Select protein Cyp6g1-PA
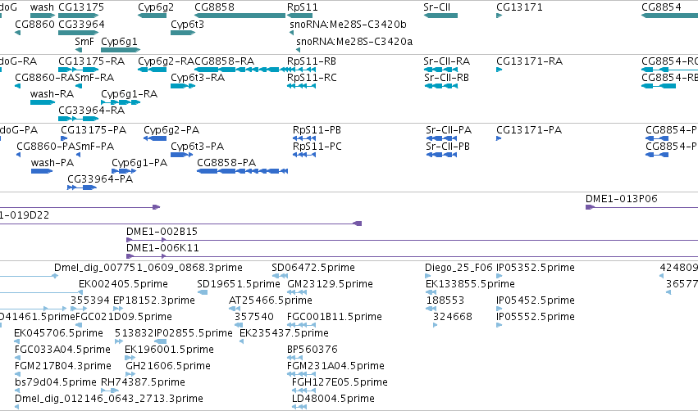Image resolution: width=698 pixels, height=411 pixels. [x=139, y=163]
